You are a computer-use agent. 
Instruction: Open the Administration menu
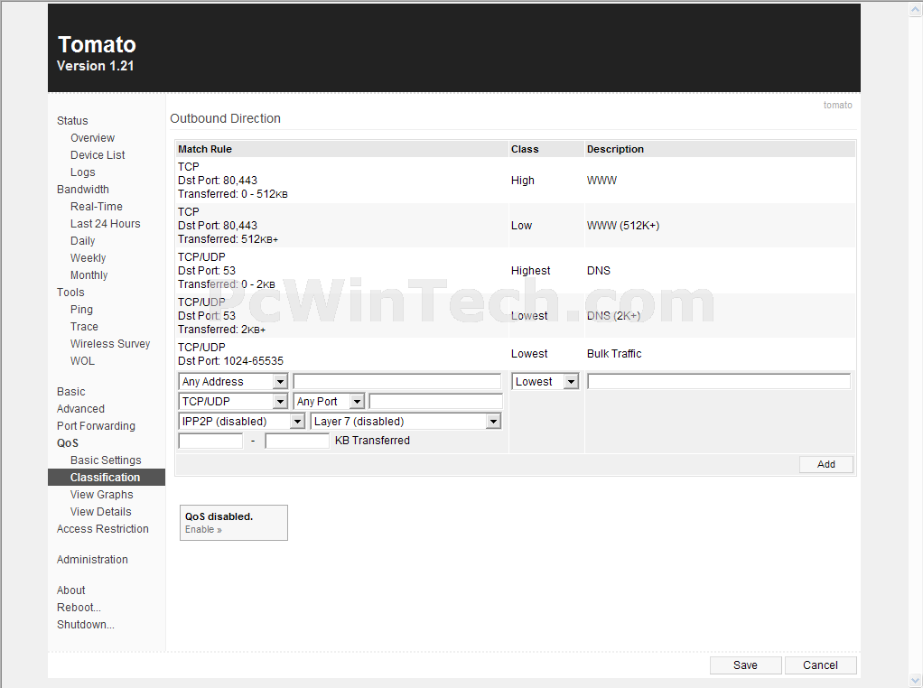click(92, 560)
